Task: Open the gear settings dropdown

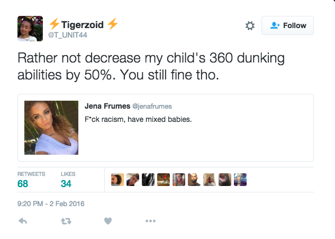Action: (x=250, y=25)
